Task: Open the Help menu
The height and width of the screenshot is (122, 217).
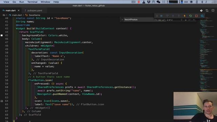Action: [56, 2]
